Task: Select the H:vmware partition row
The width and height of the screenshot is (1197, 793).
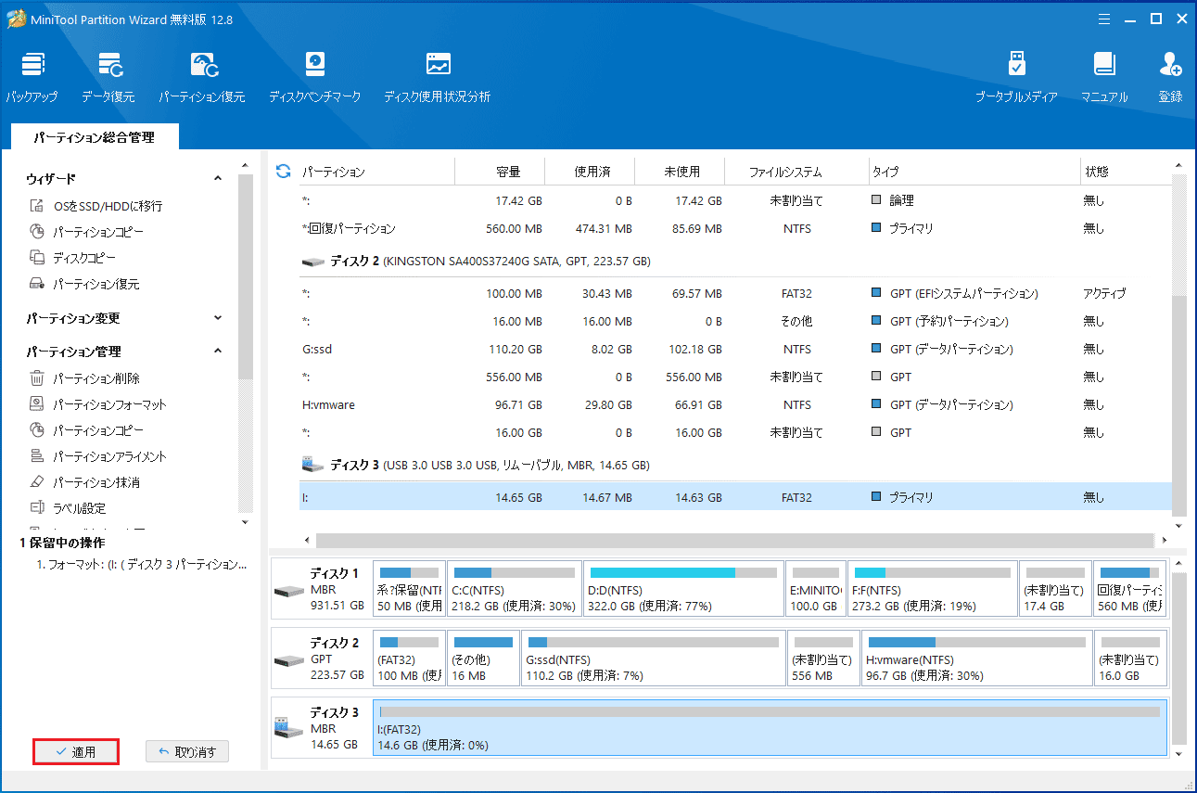Action: pyautogui.click(x=735, y=404)
